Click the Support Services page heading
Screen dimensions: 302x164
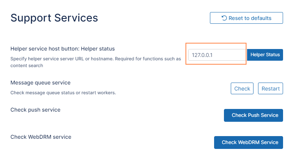pos(54,18)
